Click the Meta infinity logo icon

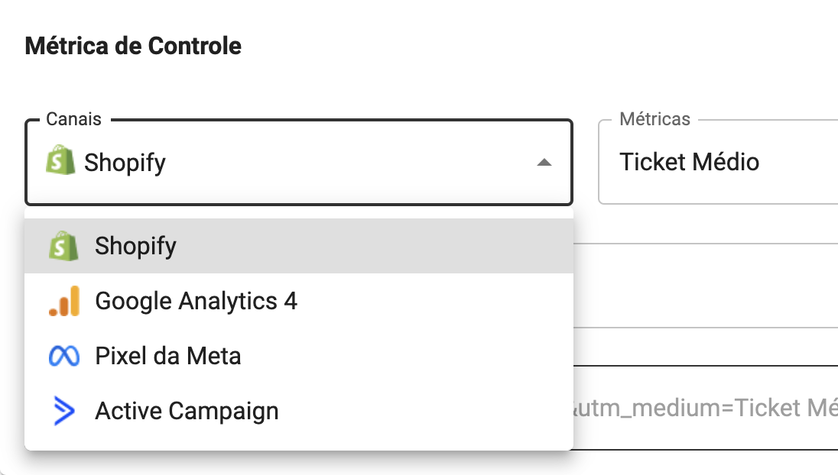(x=64, y=356)
